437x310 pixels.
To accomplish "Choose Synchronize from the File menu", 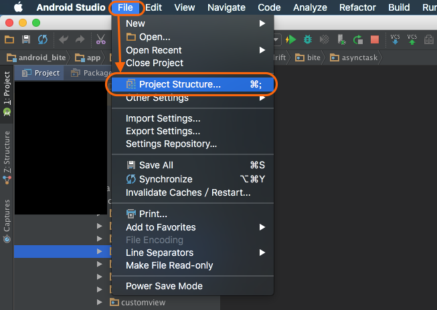I will point(193,179).
